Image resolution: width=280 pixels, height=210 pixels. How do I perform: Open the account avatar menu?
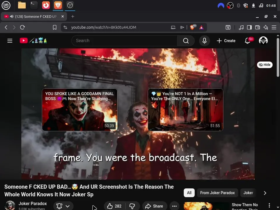pos(263,41)
